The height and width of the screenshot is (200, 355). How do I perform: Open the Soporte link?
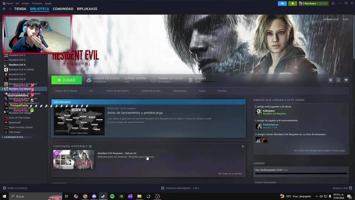[x=222, y=91]
